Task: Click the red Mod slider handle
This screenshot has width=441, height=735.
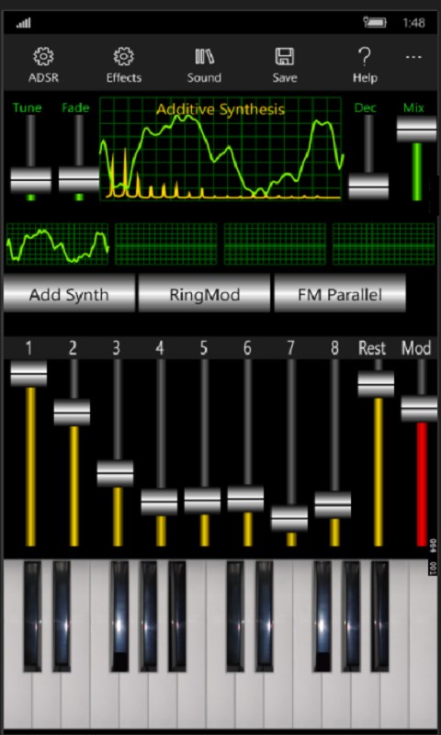Action: pos(420,409)
